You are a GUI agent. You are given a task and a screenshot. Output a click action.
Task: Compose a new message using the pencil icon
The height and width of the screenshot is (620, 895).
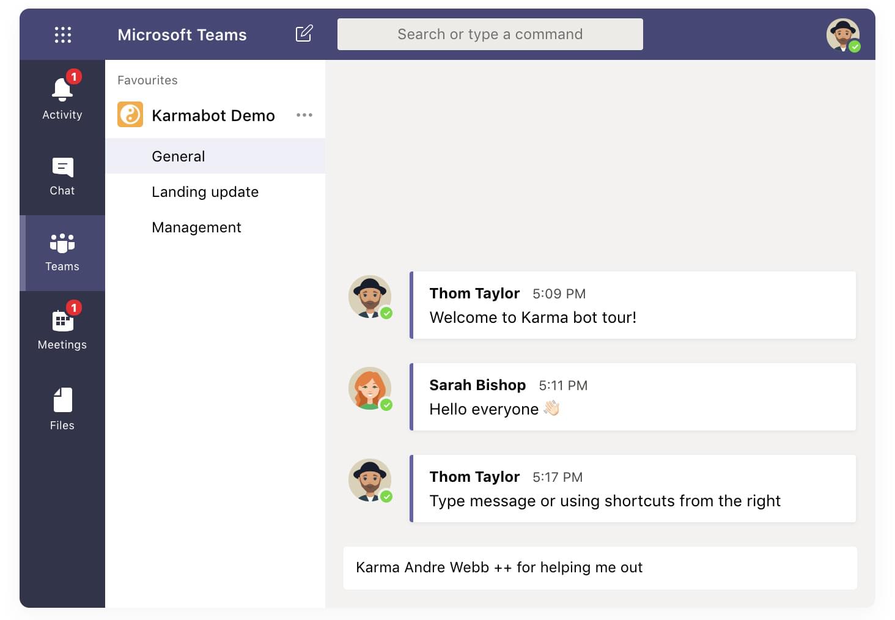(304, 34)
